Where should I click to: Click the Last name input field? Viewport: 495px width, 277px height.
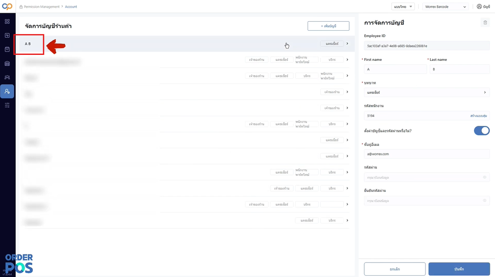460,69
